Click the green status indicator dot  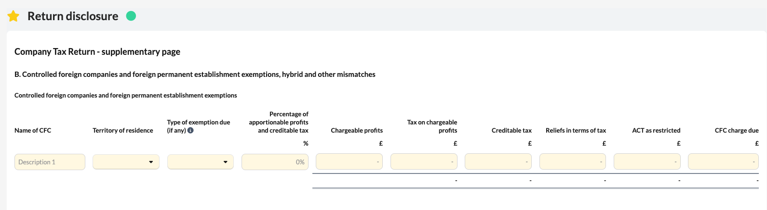(131, 16)
